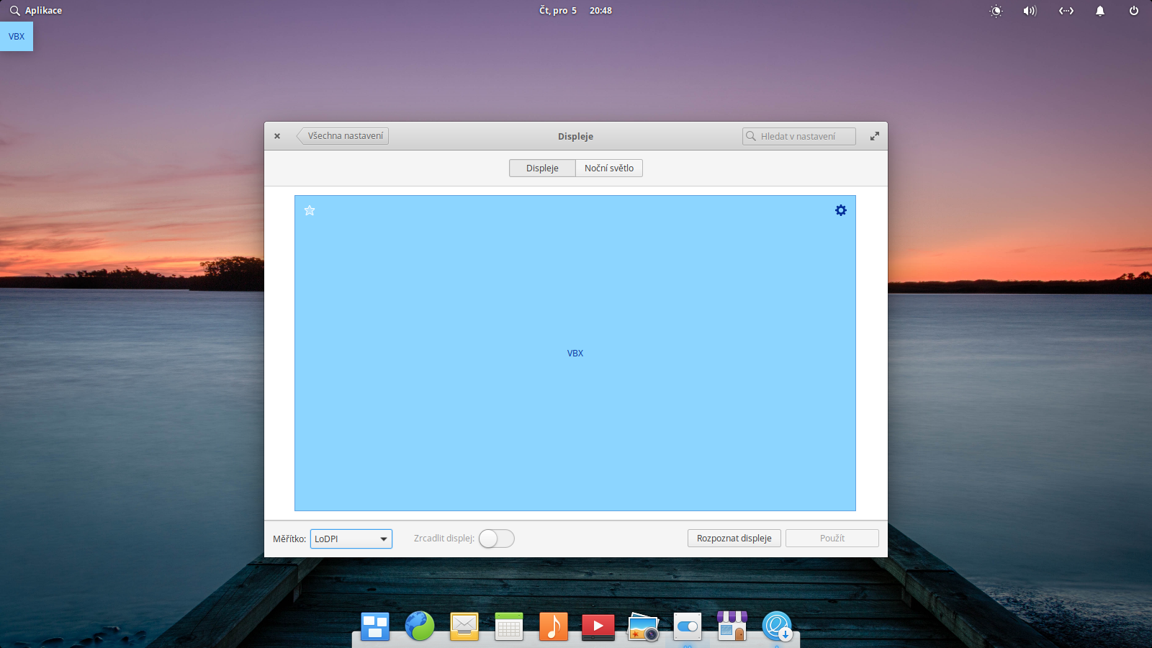1152x648 pixels.
Task: Open the Videos app from the dock
Action: point(598,626)
